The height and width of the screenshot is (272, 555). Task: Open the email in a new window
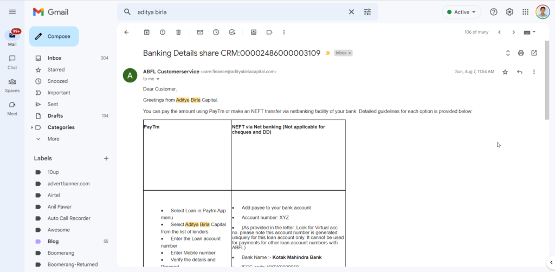[534, 53]
